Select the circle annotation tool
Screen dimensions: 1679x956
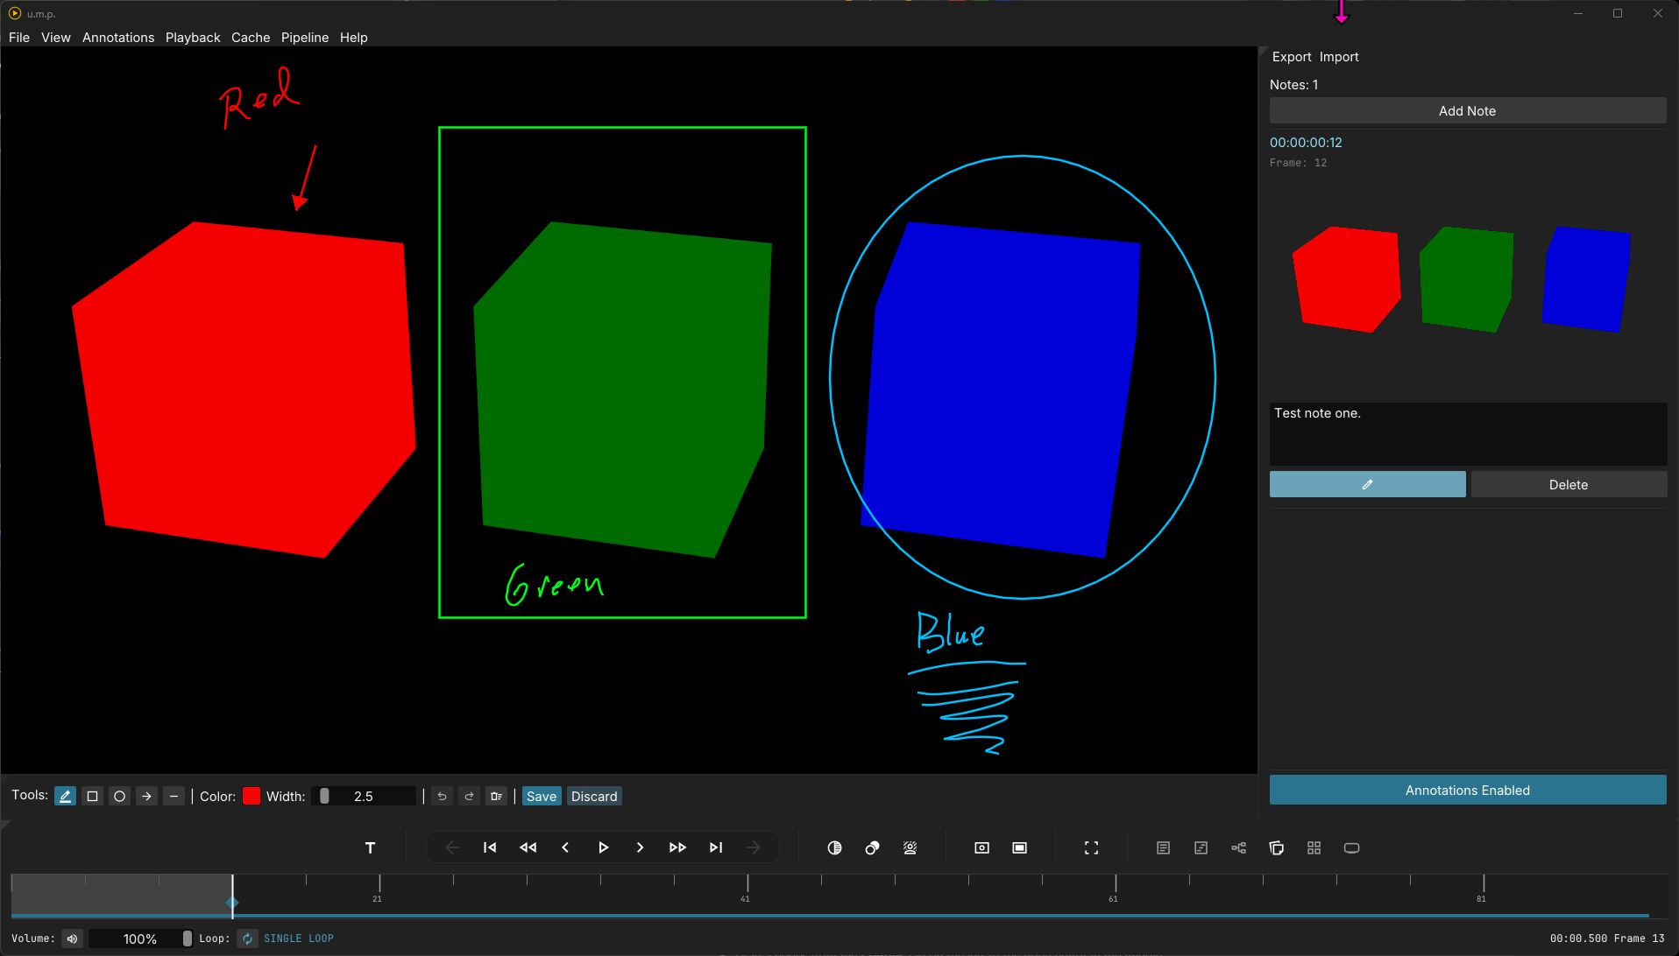[119, 796]
